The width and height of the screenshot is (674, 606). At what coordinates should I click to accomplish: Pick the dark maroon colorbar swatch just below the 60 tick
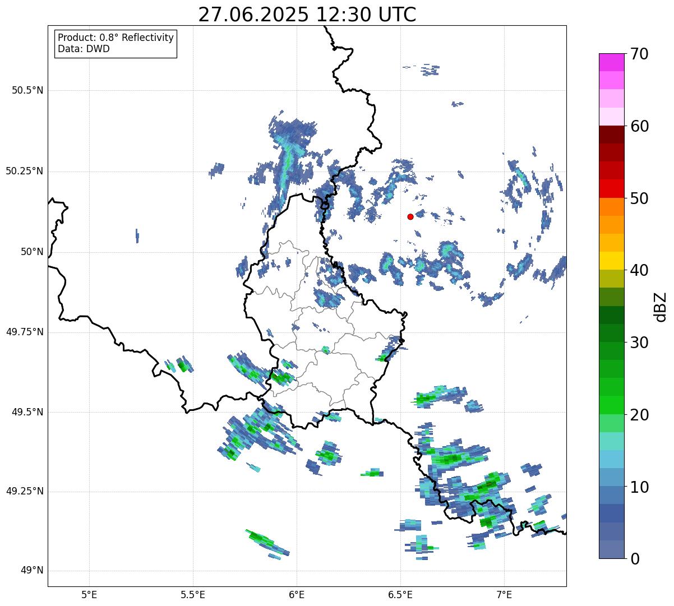[611, 135]
